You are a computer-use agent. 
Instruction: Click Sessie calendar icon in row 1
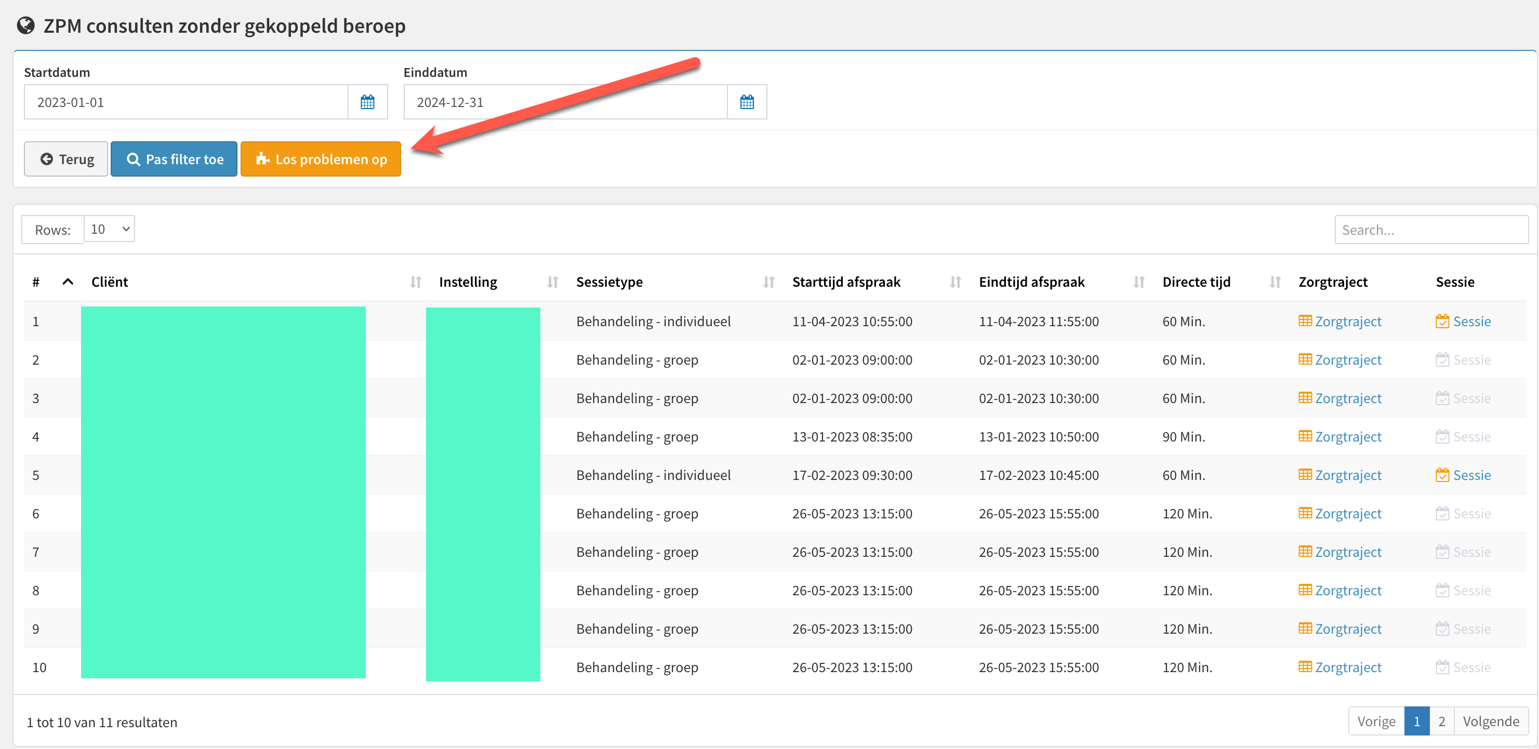click(1442, 321)
